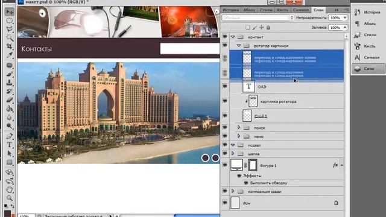Switch to the Слои tab
Screen dimensions: 386x217
[318, 10]
